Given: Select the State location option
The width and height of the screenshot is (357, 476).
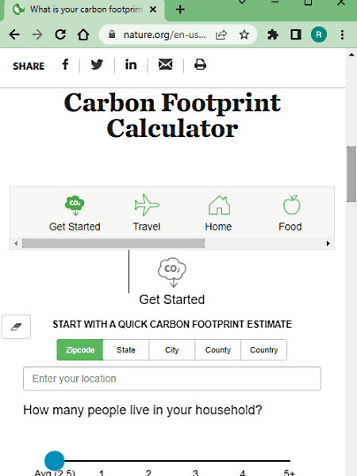Looking at the screenshot, I should click(x=126, y=350).
